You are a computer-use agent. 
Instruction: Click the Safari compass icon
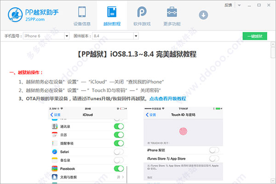[x=55, y=152]
